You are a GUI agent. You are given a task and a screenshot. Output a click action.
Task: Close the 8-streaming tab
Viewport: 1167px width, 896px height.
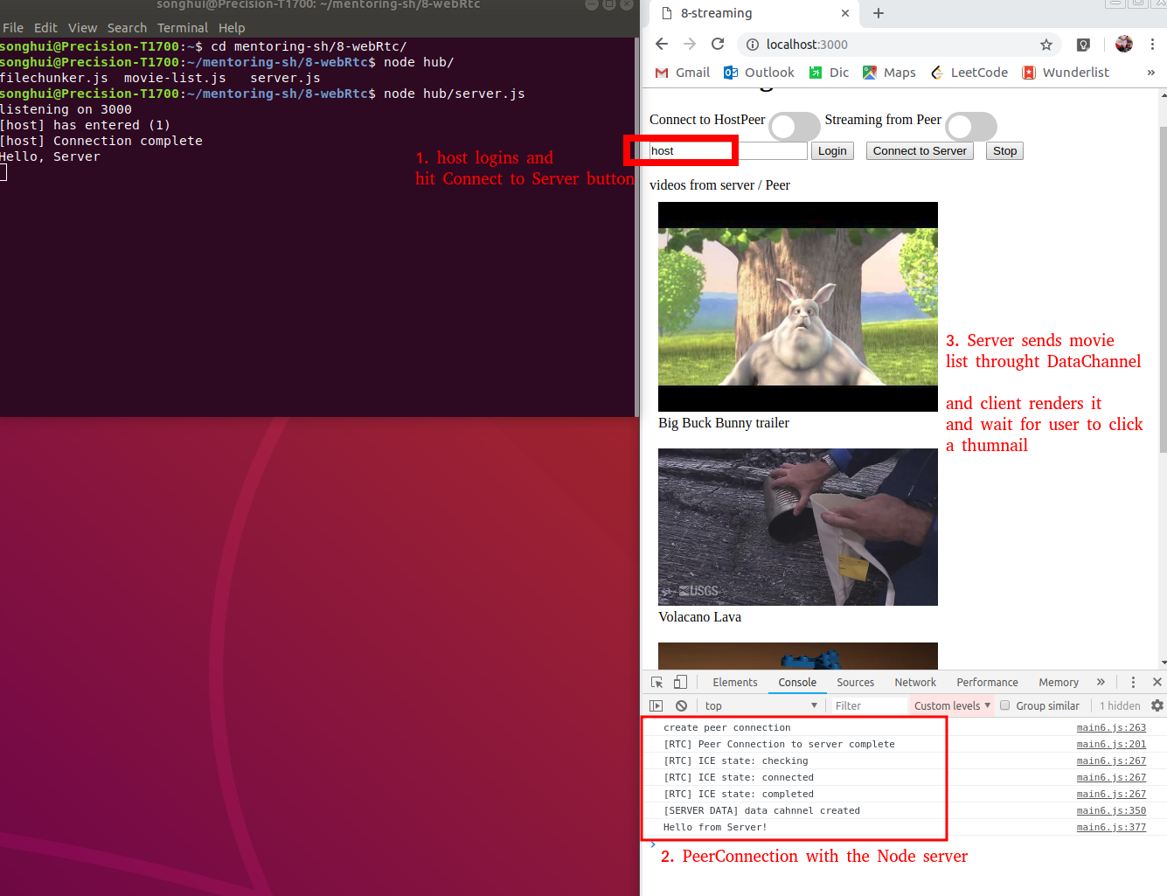(x=845, y=13)
